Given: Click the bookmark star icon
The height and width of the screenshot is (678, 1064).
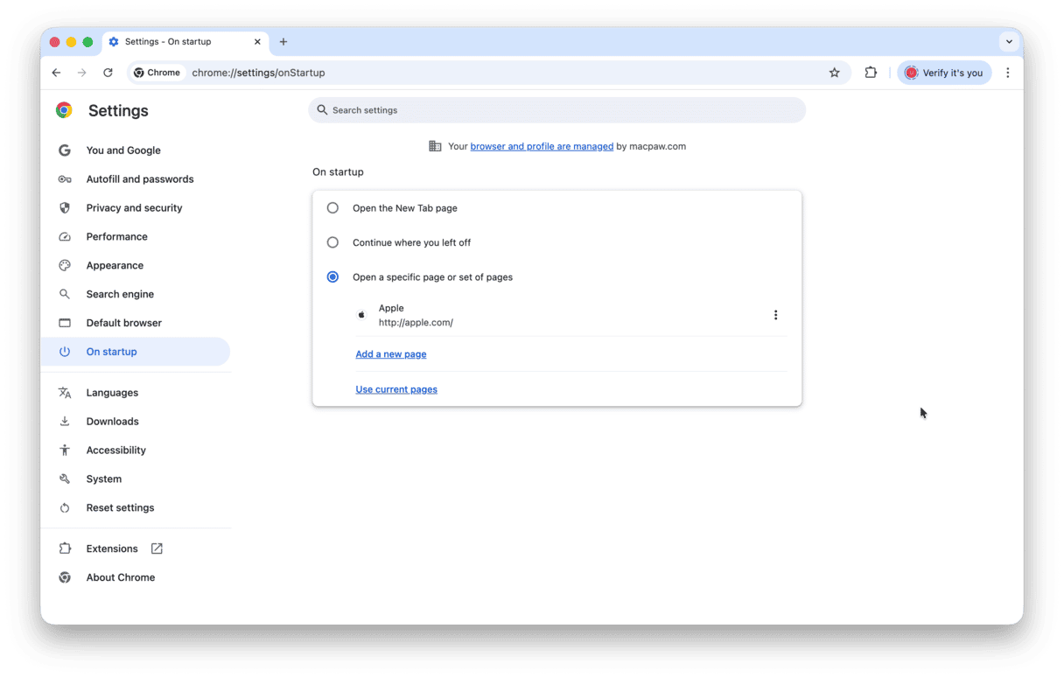Looking at the screenshot, I should [834, 73].
